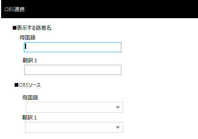Open the 翻訳 1 OBS source dropdown arrow

(118, 128)
